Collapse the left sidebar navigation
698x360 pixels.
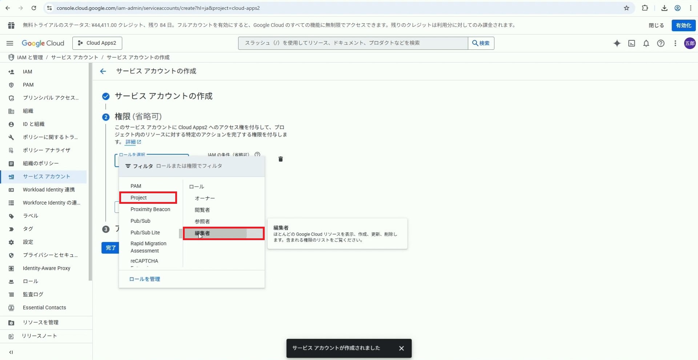click(x=11, y=352)
